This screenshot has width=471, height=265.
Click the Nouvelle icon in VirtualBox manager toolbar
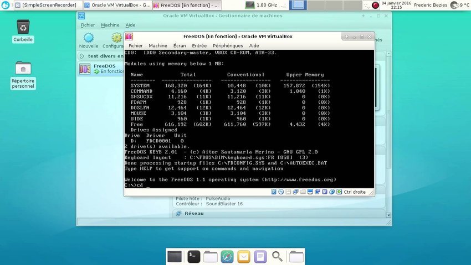[x=89, y=38]
